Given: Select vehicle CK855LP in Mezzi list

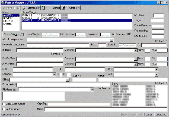Looking at the screenshot, I should 8,23.
